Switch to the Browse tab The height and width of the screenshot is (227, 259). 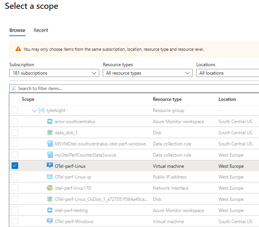pyautogui.click(x=17, y=30)
